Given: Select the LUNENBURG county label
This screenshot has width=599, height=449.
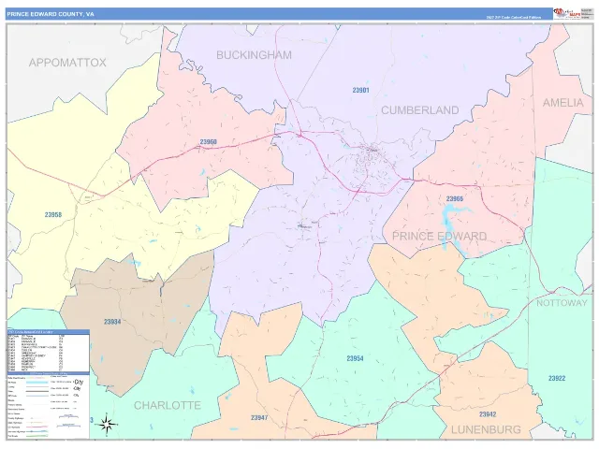Looking at the screenshot, I should click(486, 430).
